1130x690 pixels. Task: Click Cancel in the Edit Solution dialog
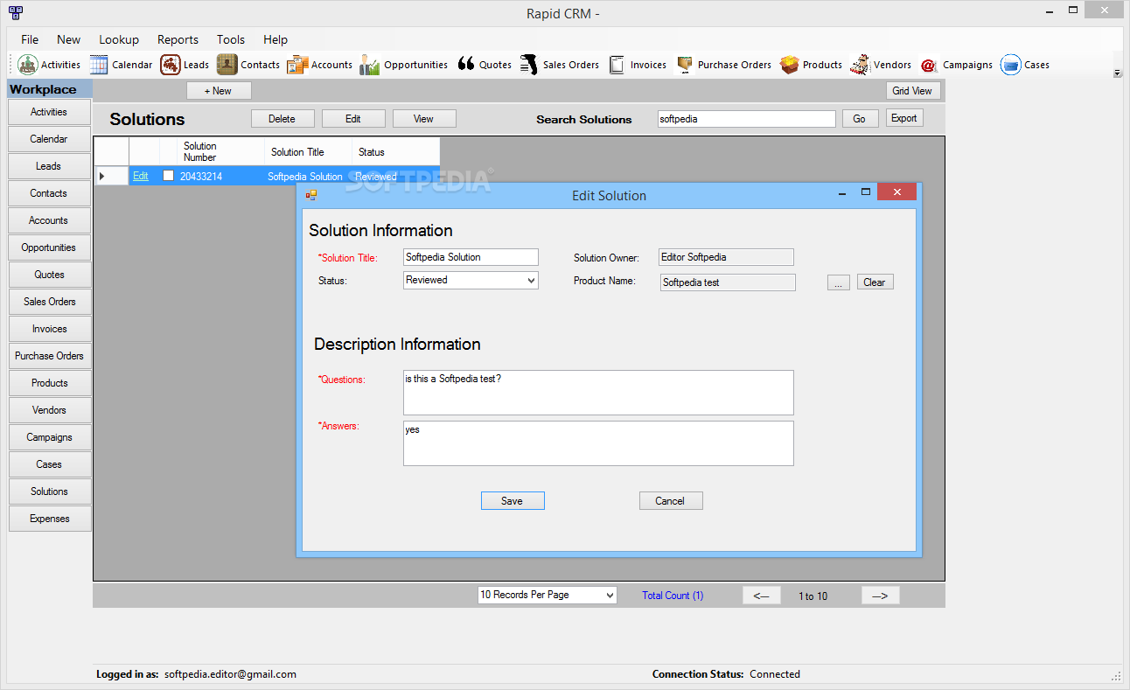pyautogui.click(x=671, y=500)
